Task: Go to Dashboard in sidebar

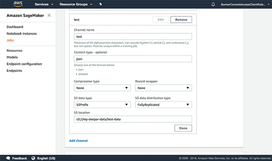Action: (x=15, y=27)
